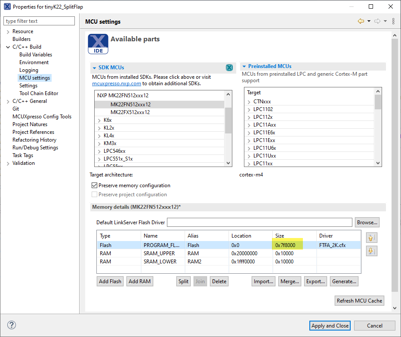Select MK22FX512xxx12 in SDK MCUs list

click(x=130, y=112)
